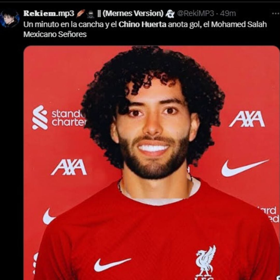Open the attached Liverpool jersey photo

tap(151, 163)
